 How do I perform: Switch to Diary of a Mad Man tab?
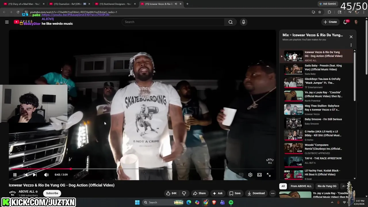[24, 4]
